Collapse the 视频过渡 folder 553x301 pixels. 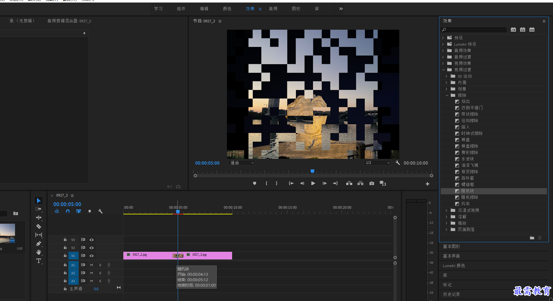point(443,70)
